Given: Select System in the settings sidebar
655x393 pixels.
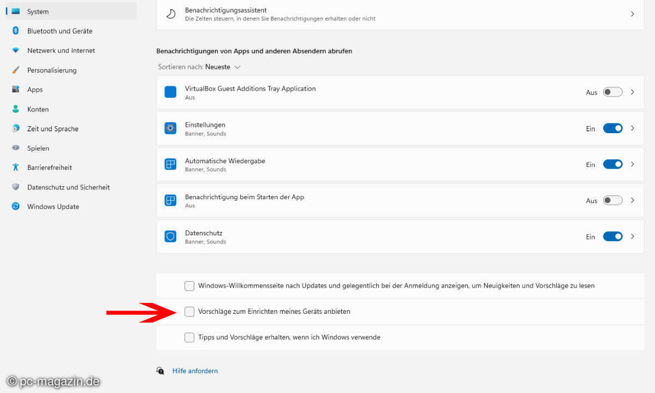Looking at the screenshot, I should (x=72, y=11).
